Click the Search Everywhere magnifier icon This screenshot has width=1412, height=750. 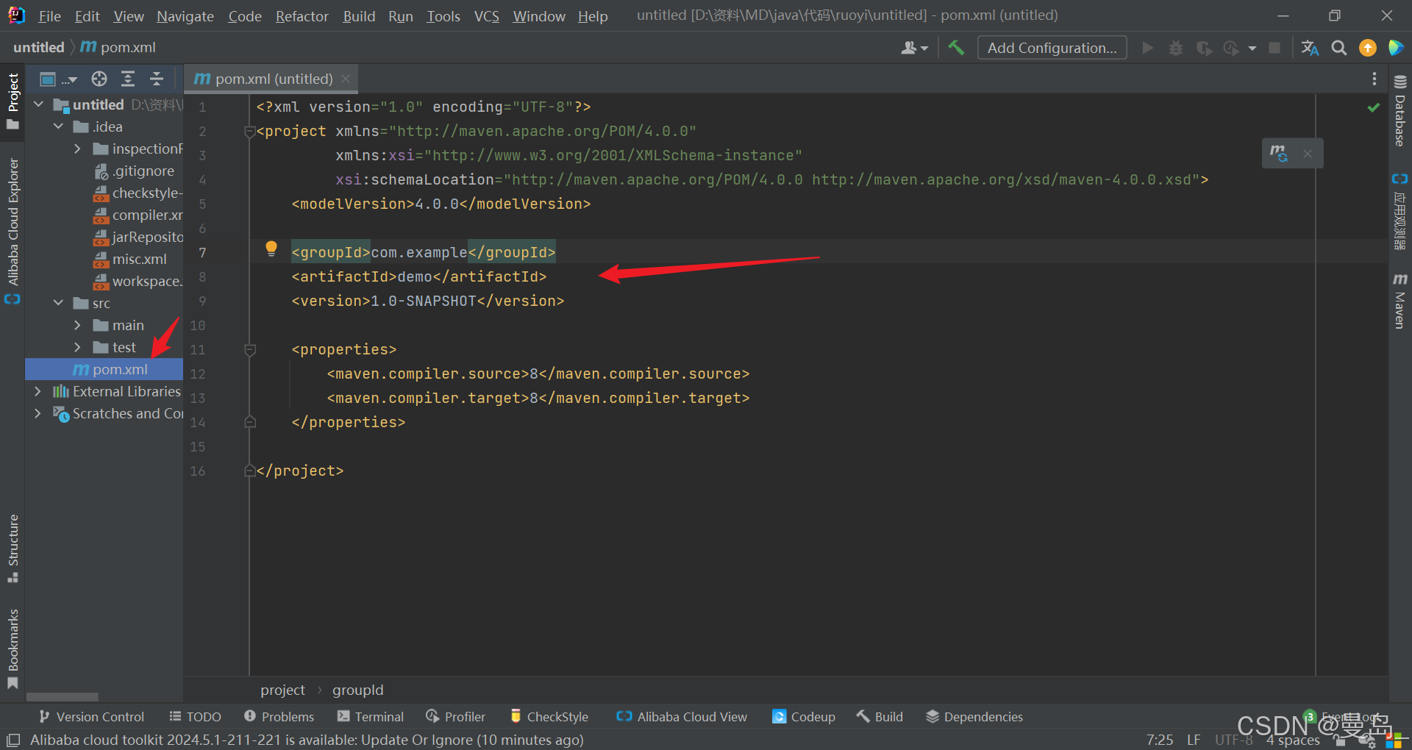[x=1339, y=48]
